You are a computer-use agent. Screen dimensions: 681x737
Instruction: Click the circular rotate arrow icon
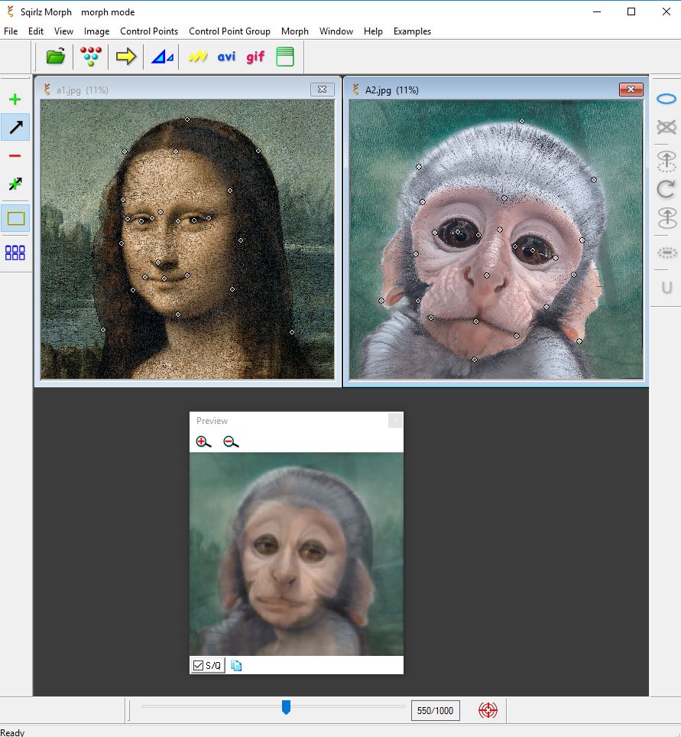(666, 190)
